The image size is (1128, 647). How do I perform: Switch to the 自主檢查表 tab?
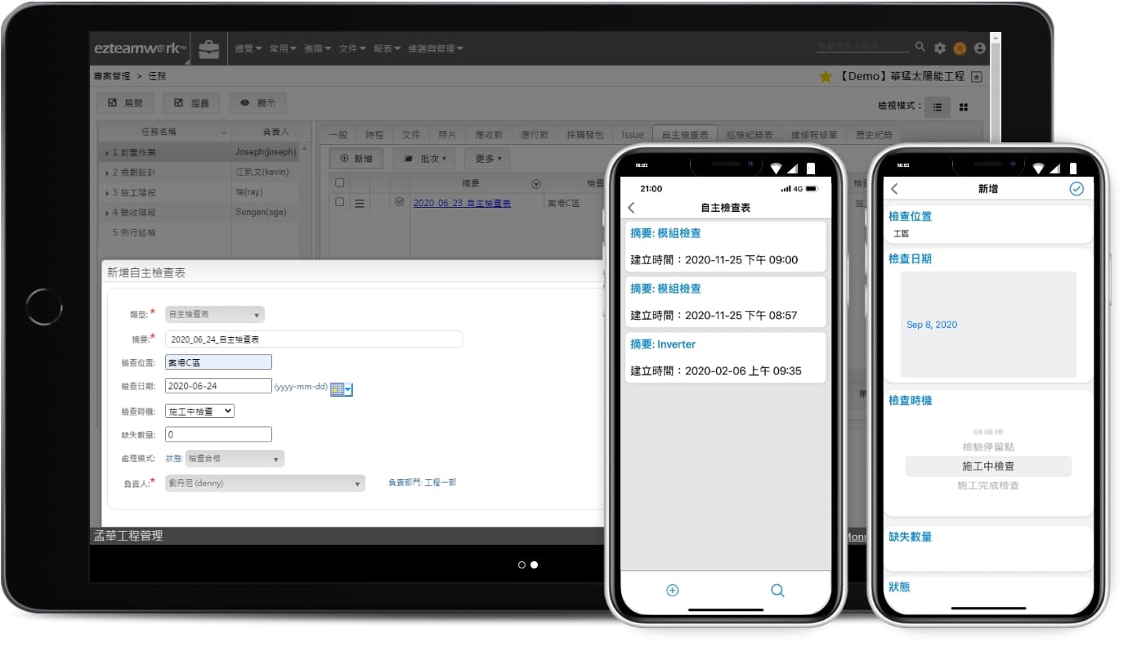(x=684, y=135)
